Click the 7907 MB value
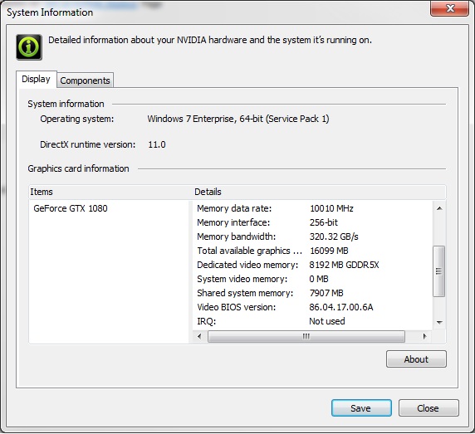This screenshot has height=434, width=475. tap(326, 293)
